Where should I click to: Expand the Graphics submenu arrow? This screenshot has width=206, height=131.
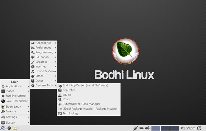pos(56,62)
